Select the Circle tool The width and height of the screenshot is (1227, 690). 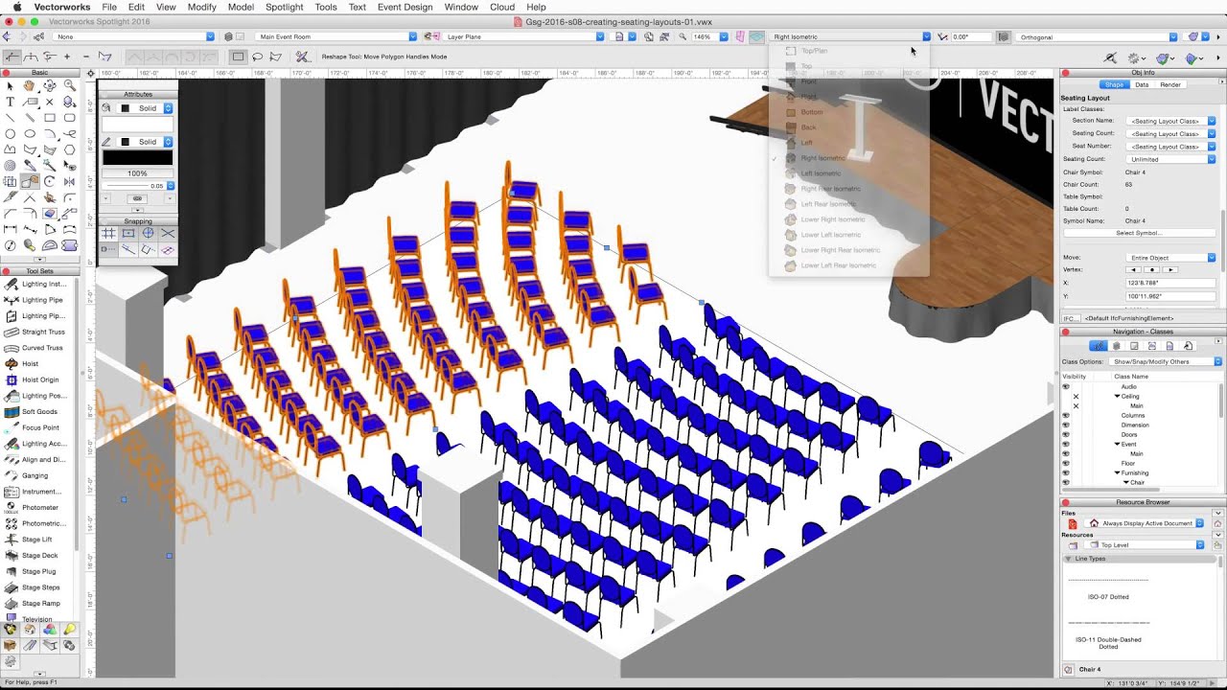coord(11,133)
